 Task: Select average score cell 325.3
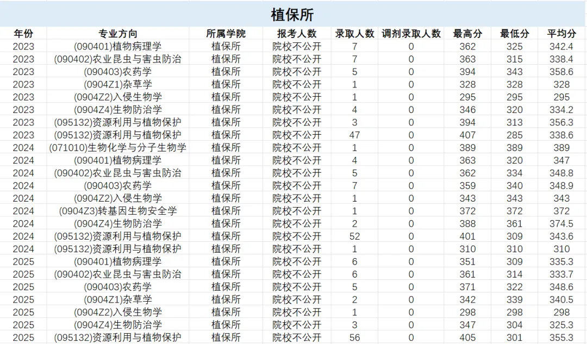(561, 324)
